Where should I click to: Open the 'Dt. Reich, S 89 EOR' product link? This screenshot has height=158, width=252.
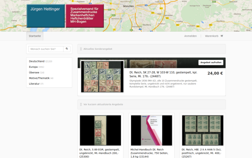[100, 153]
